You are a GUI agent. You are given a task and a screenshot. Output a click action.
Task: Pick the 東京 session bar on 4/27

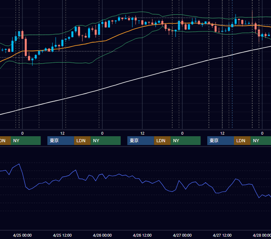coord(221,141)
